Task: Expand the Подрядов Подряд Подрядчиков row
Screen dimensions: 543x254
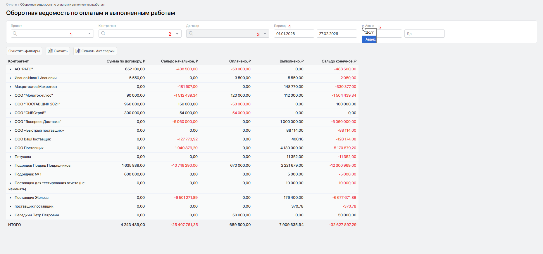Action: [11, 166]
